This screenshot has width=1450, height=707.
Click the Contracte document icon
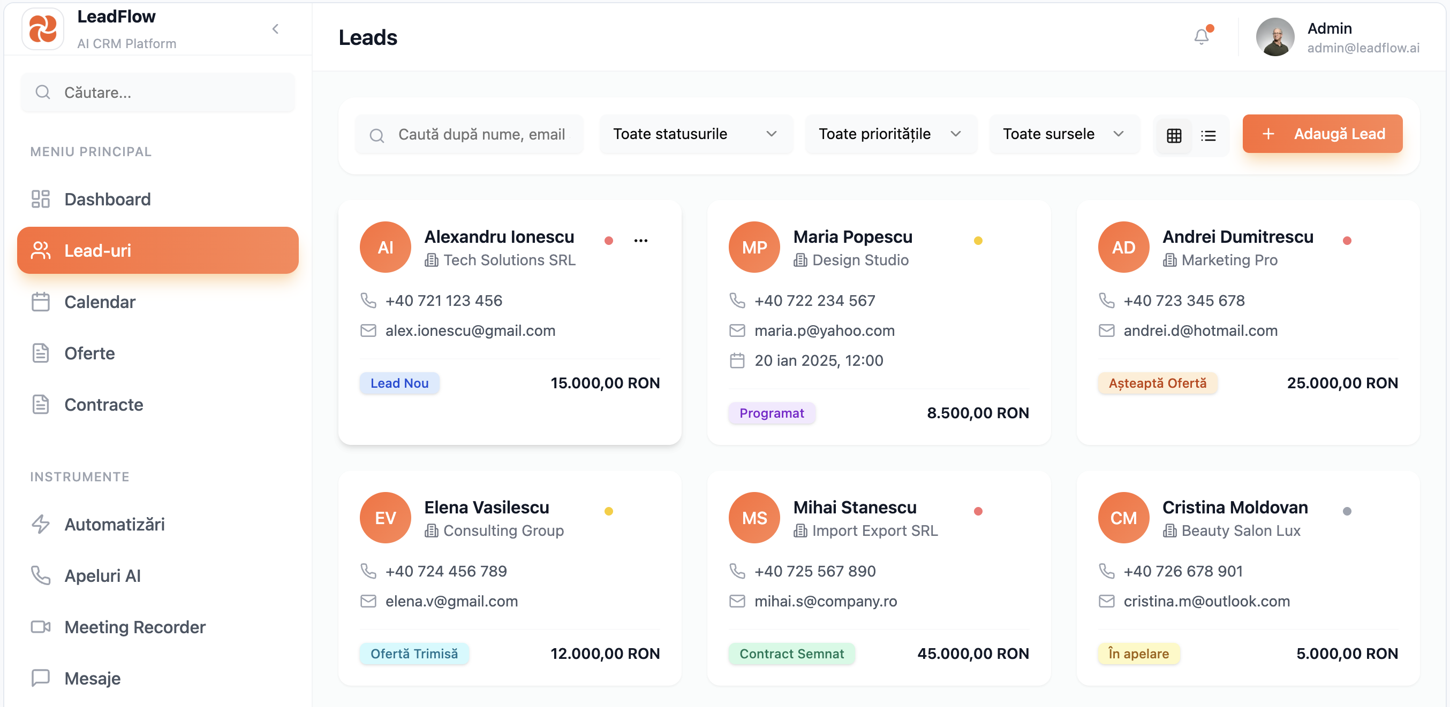[40, 404]
